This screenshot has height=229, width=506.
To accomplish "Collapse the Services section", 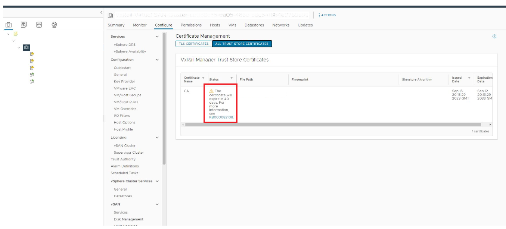I will 157,37.
